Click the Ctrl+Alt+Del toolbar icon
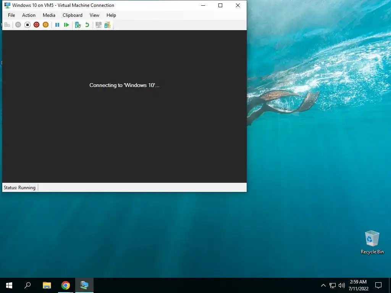 7,25
